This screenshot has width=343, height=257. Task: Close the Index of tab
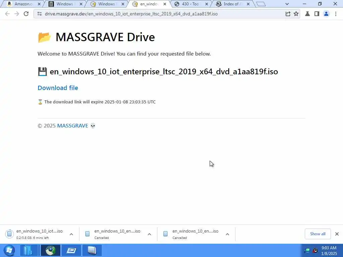248,4
